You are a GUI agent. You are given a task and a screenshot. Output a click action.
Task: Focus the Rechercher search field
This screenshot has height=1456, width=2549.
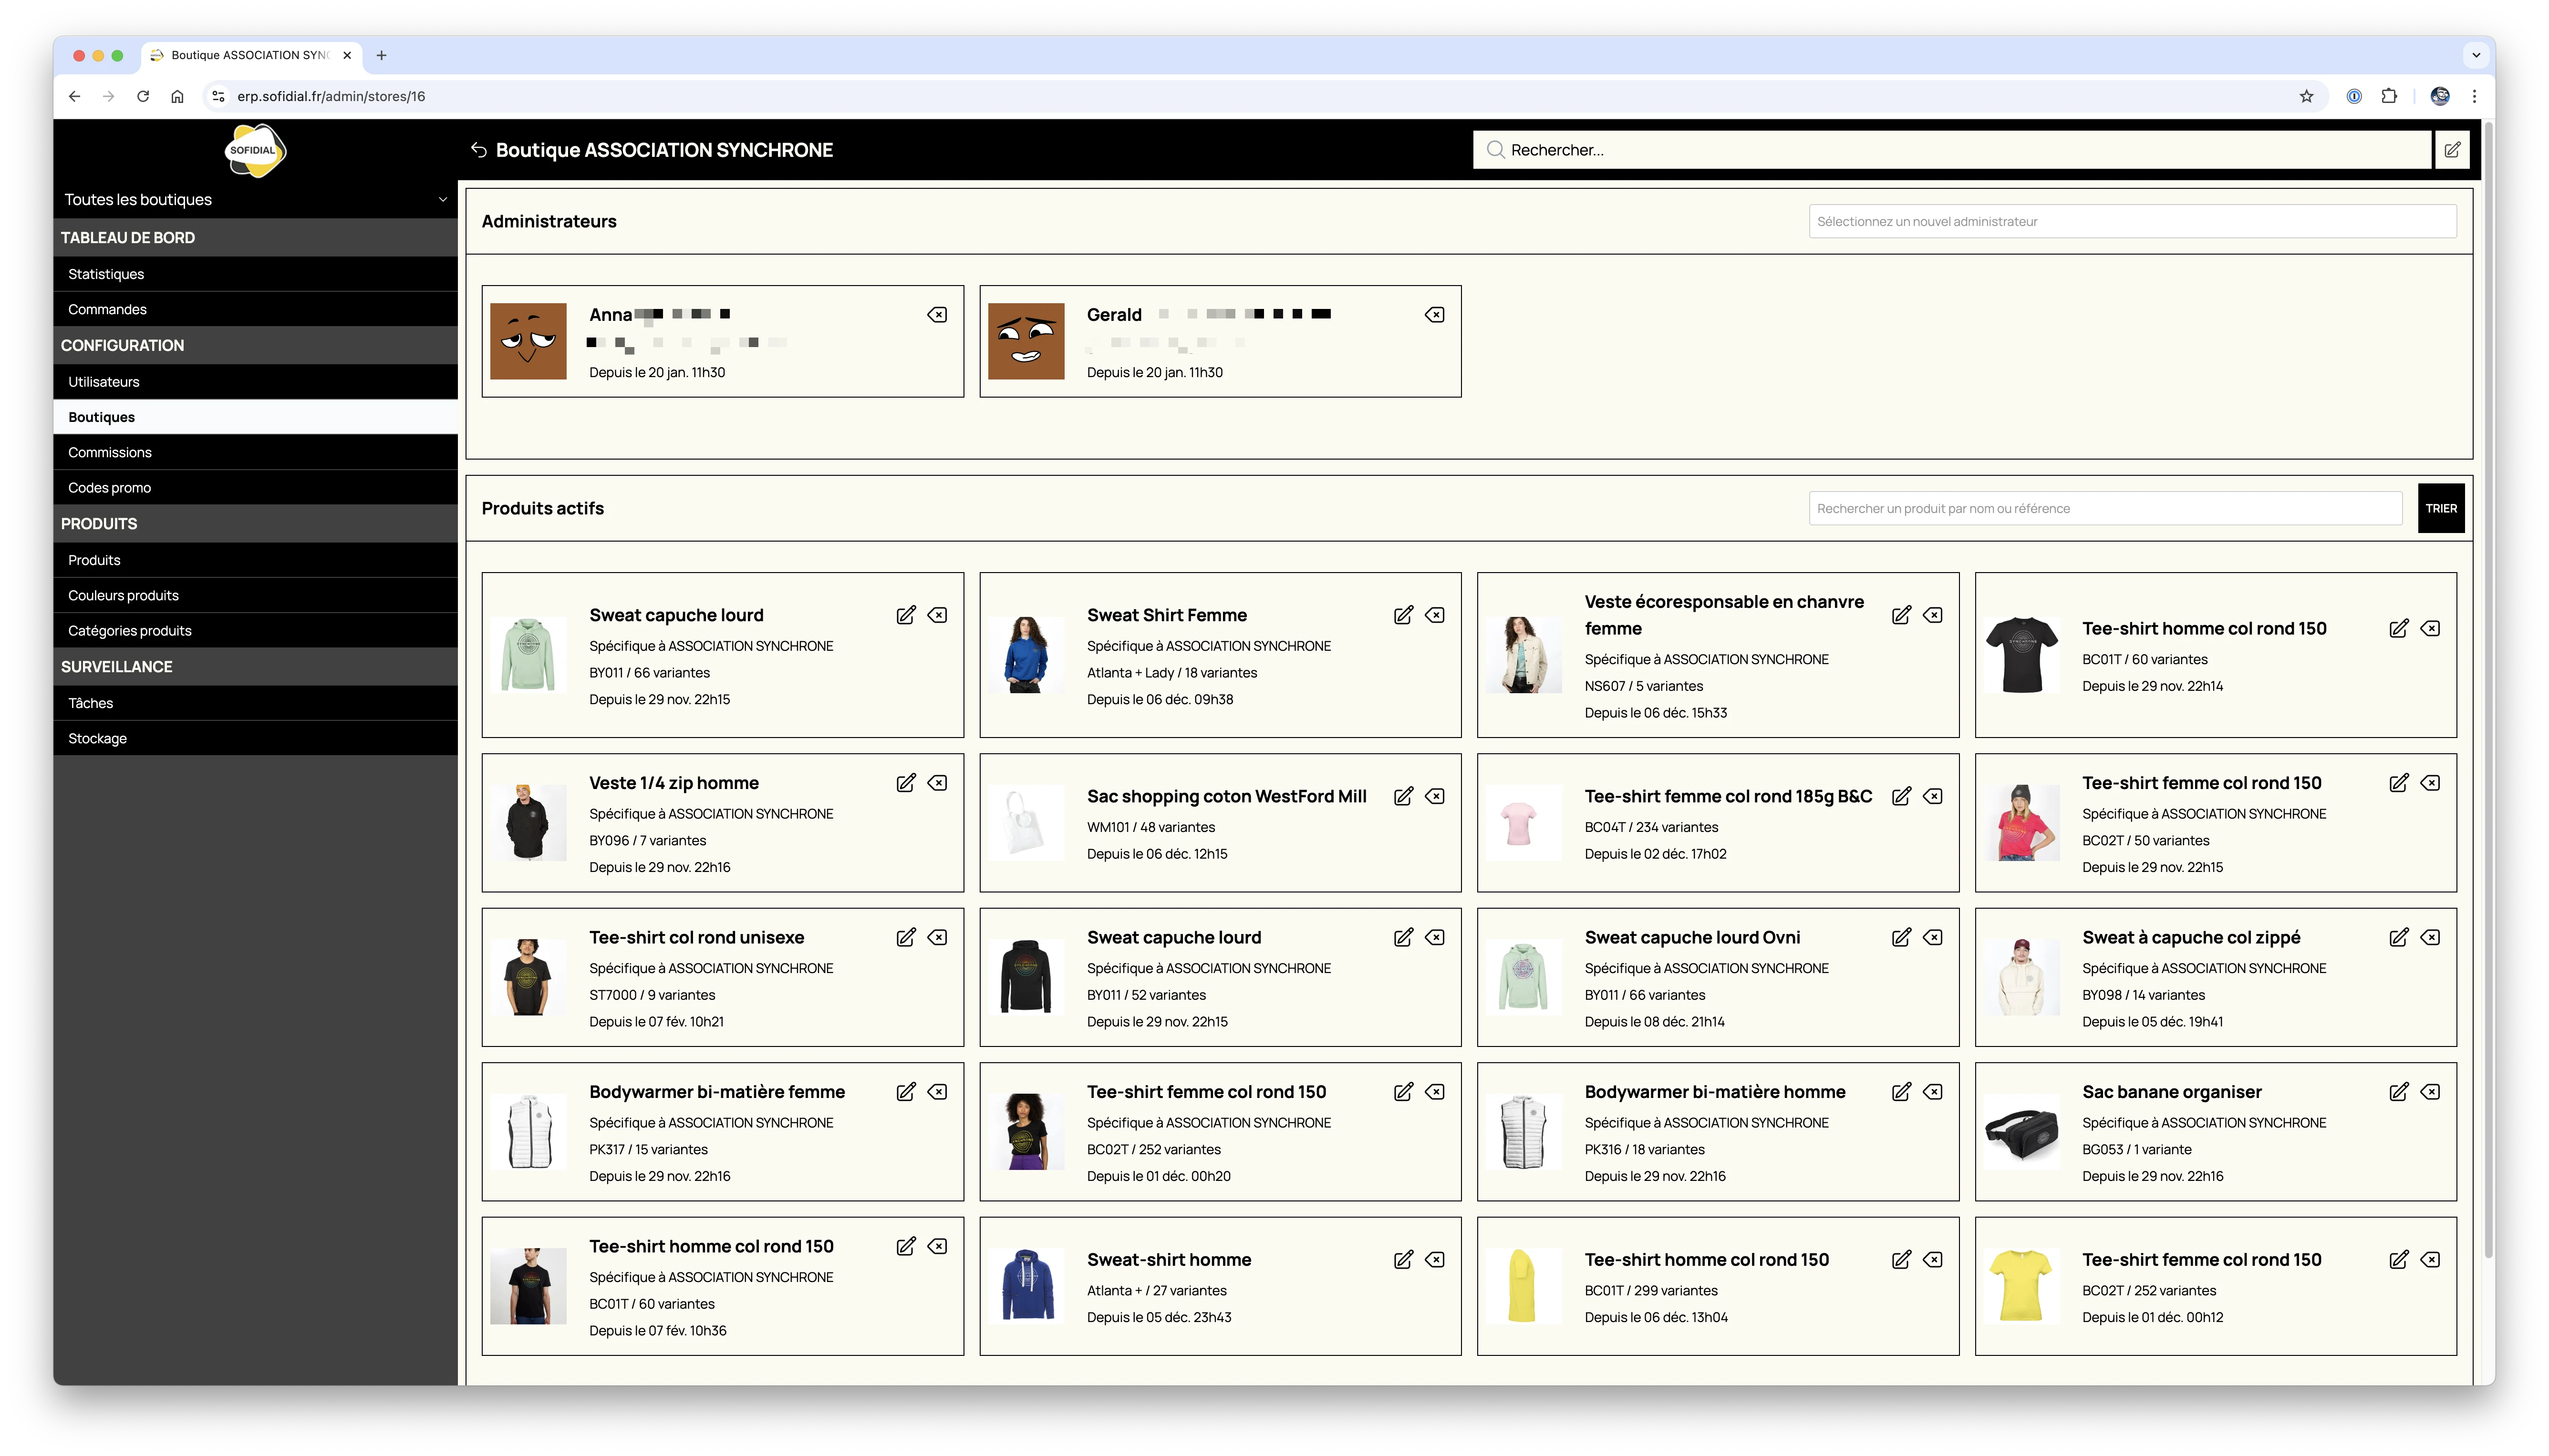tap(1951, 150)
